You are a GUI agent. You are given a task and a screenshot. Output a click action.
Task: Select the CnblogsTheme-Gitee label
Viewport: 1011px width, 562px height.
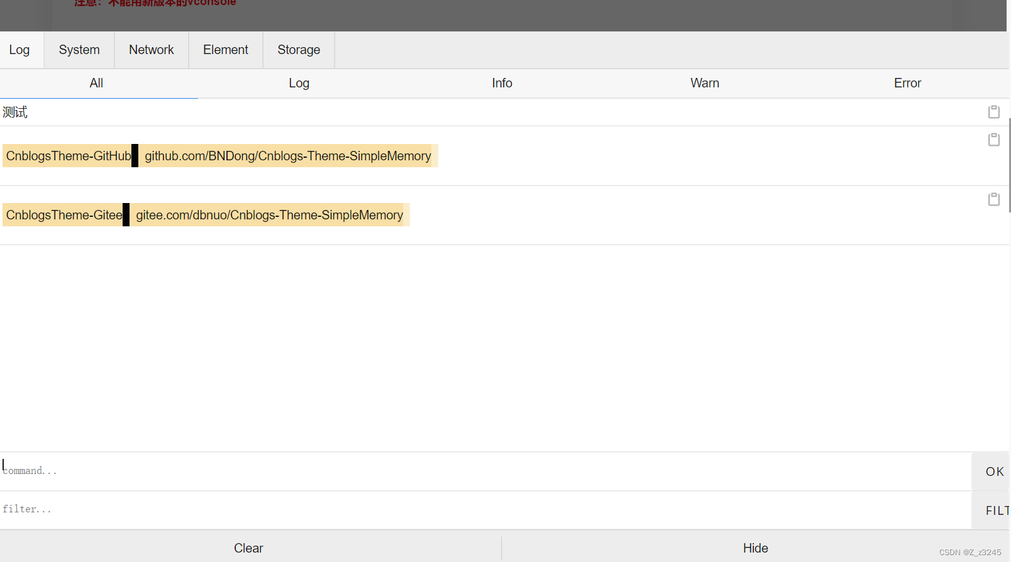(64, 215)
